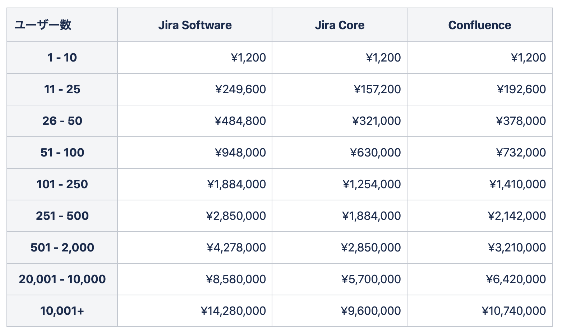The width and height of the screenshot is (562, 336).
Task: Select the ¥321,000 Jira Core price
Action: [376, 121]
